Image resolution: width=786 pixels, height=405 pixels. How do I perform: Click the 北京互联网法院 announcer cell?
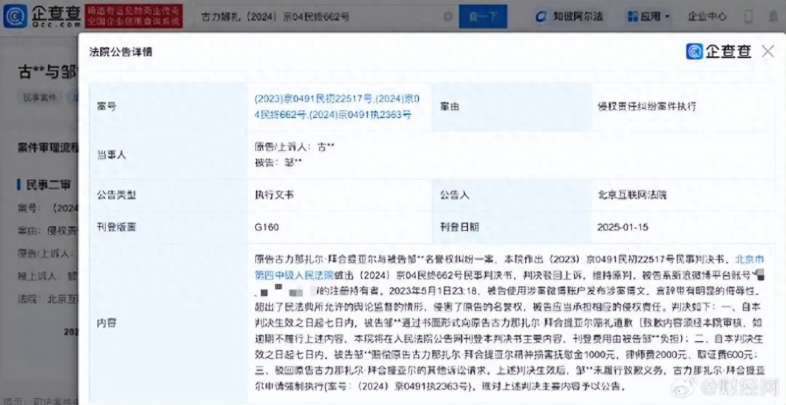pyautogui.click(x=632, y=195)
